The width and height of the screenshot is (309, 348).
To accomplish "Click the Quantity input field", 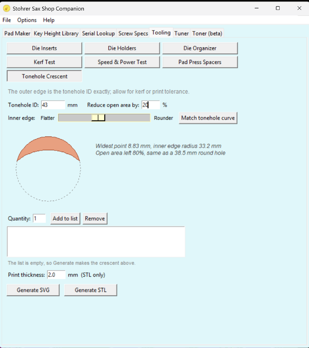I will tap(39, 218).
